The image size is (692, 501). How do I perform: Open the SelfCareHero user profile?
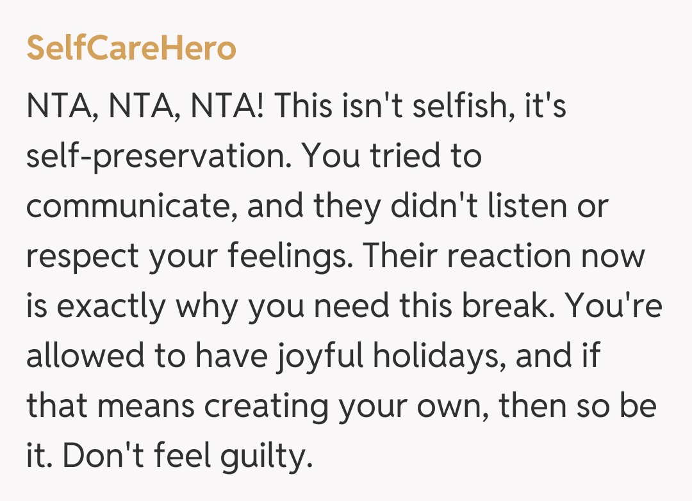131,49
